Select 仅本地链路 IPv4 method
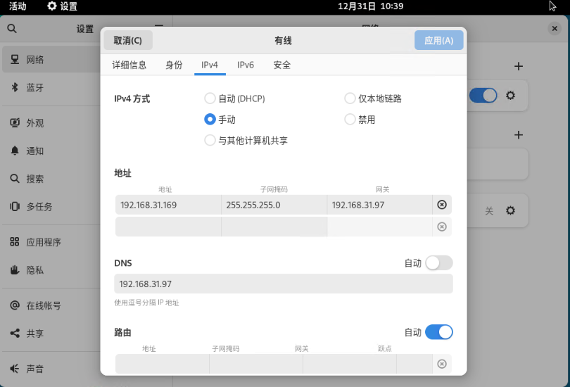570x387 pixels. pos(373,99)
